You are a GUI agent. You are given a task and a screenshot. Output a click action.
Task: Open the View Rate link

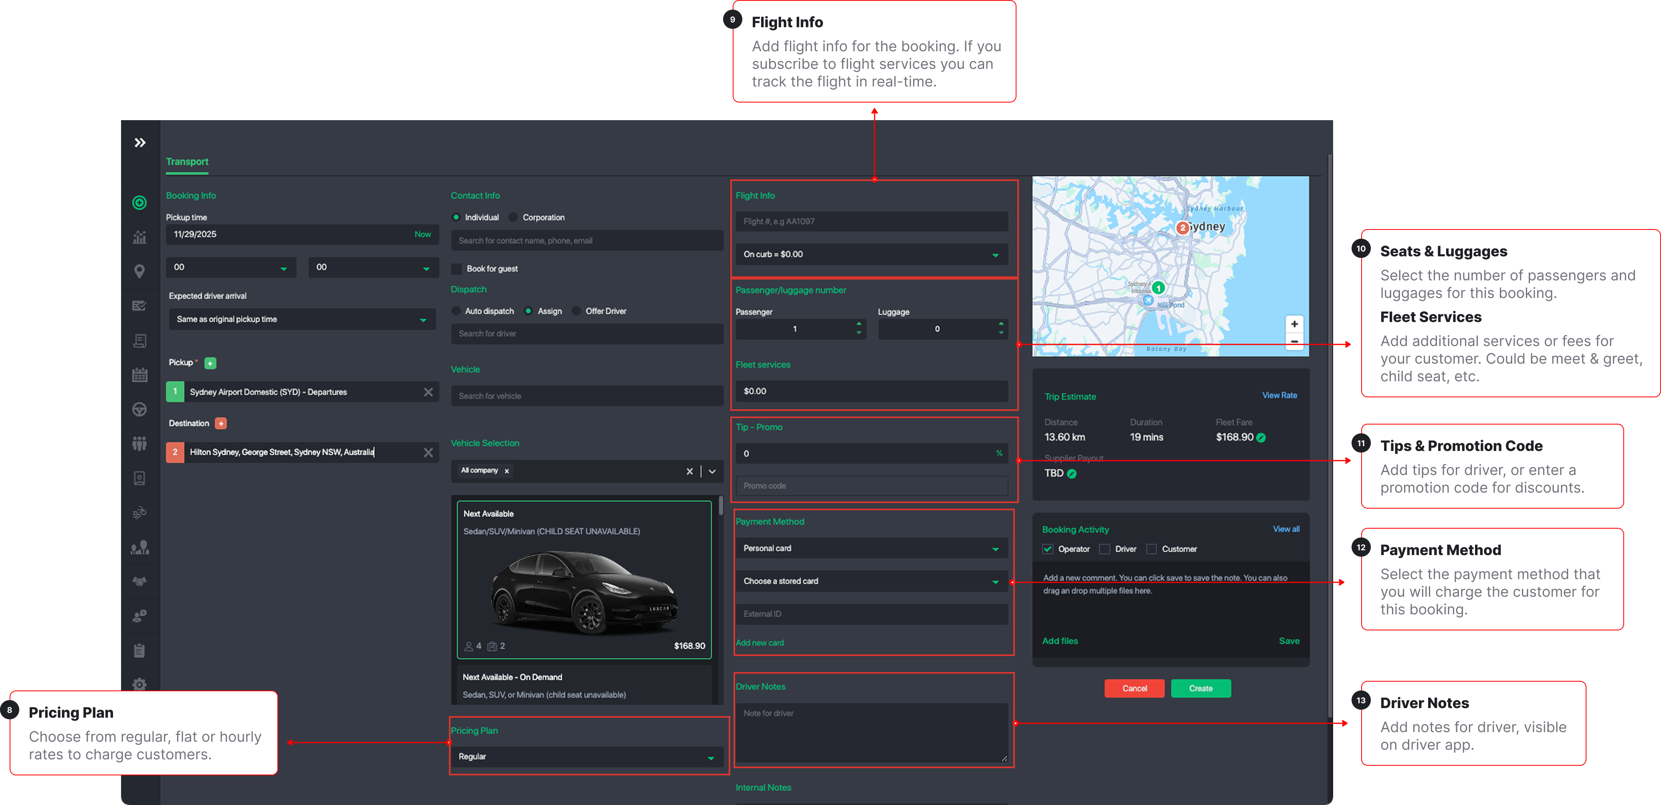1279,395
